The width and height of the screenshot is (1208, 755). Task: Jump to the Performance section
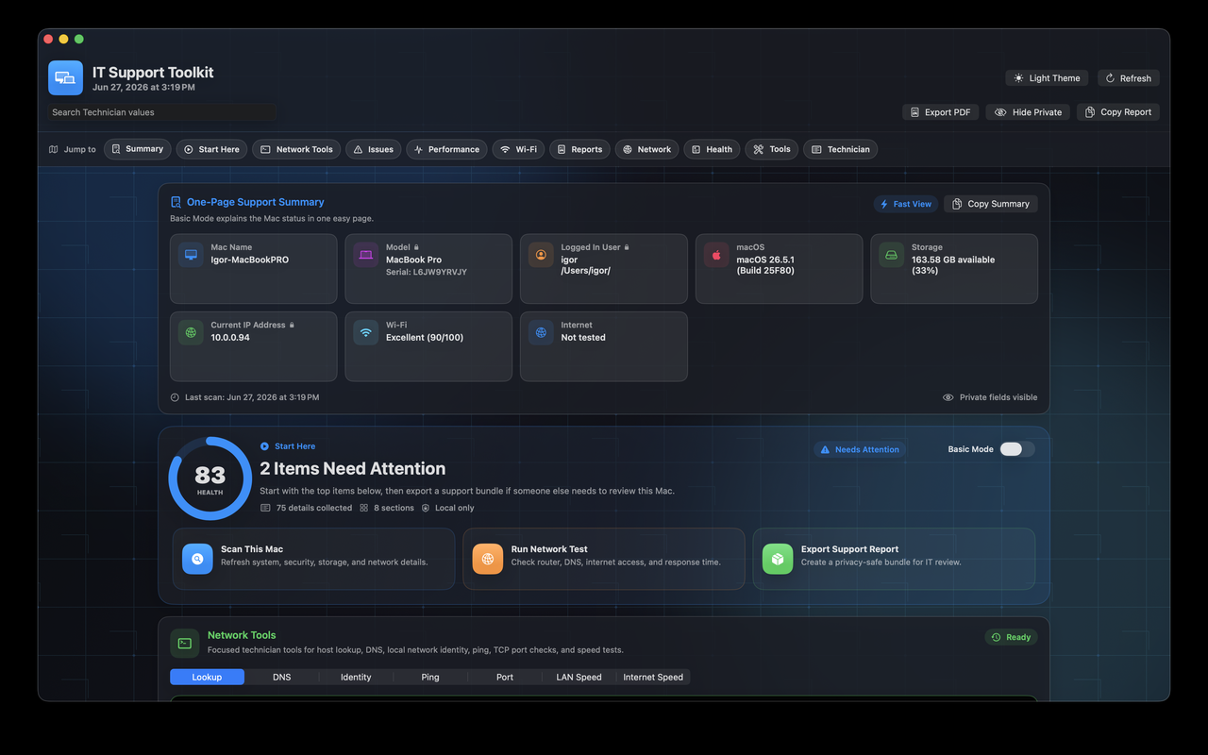tap(447, 149)
